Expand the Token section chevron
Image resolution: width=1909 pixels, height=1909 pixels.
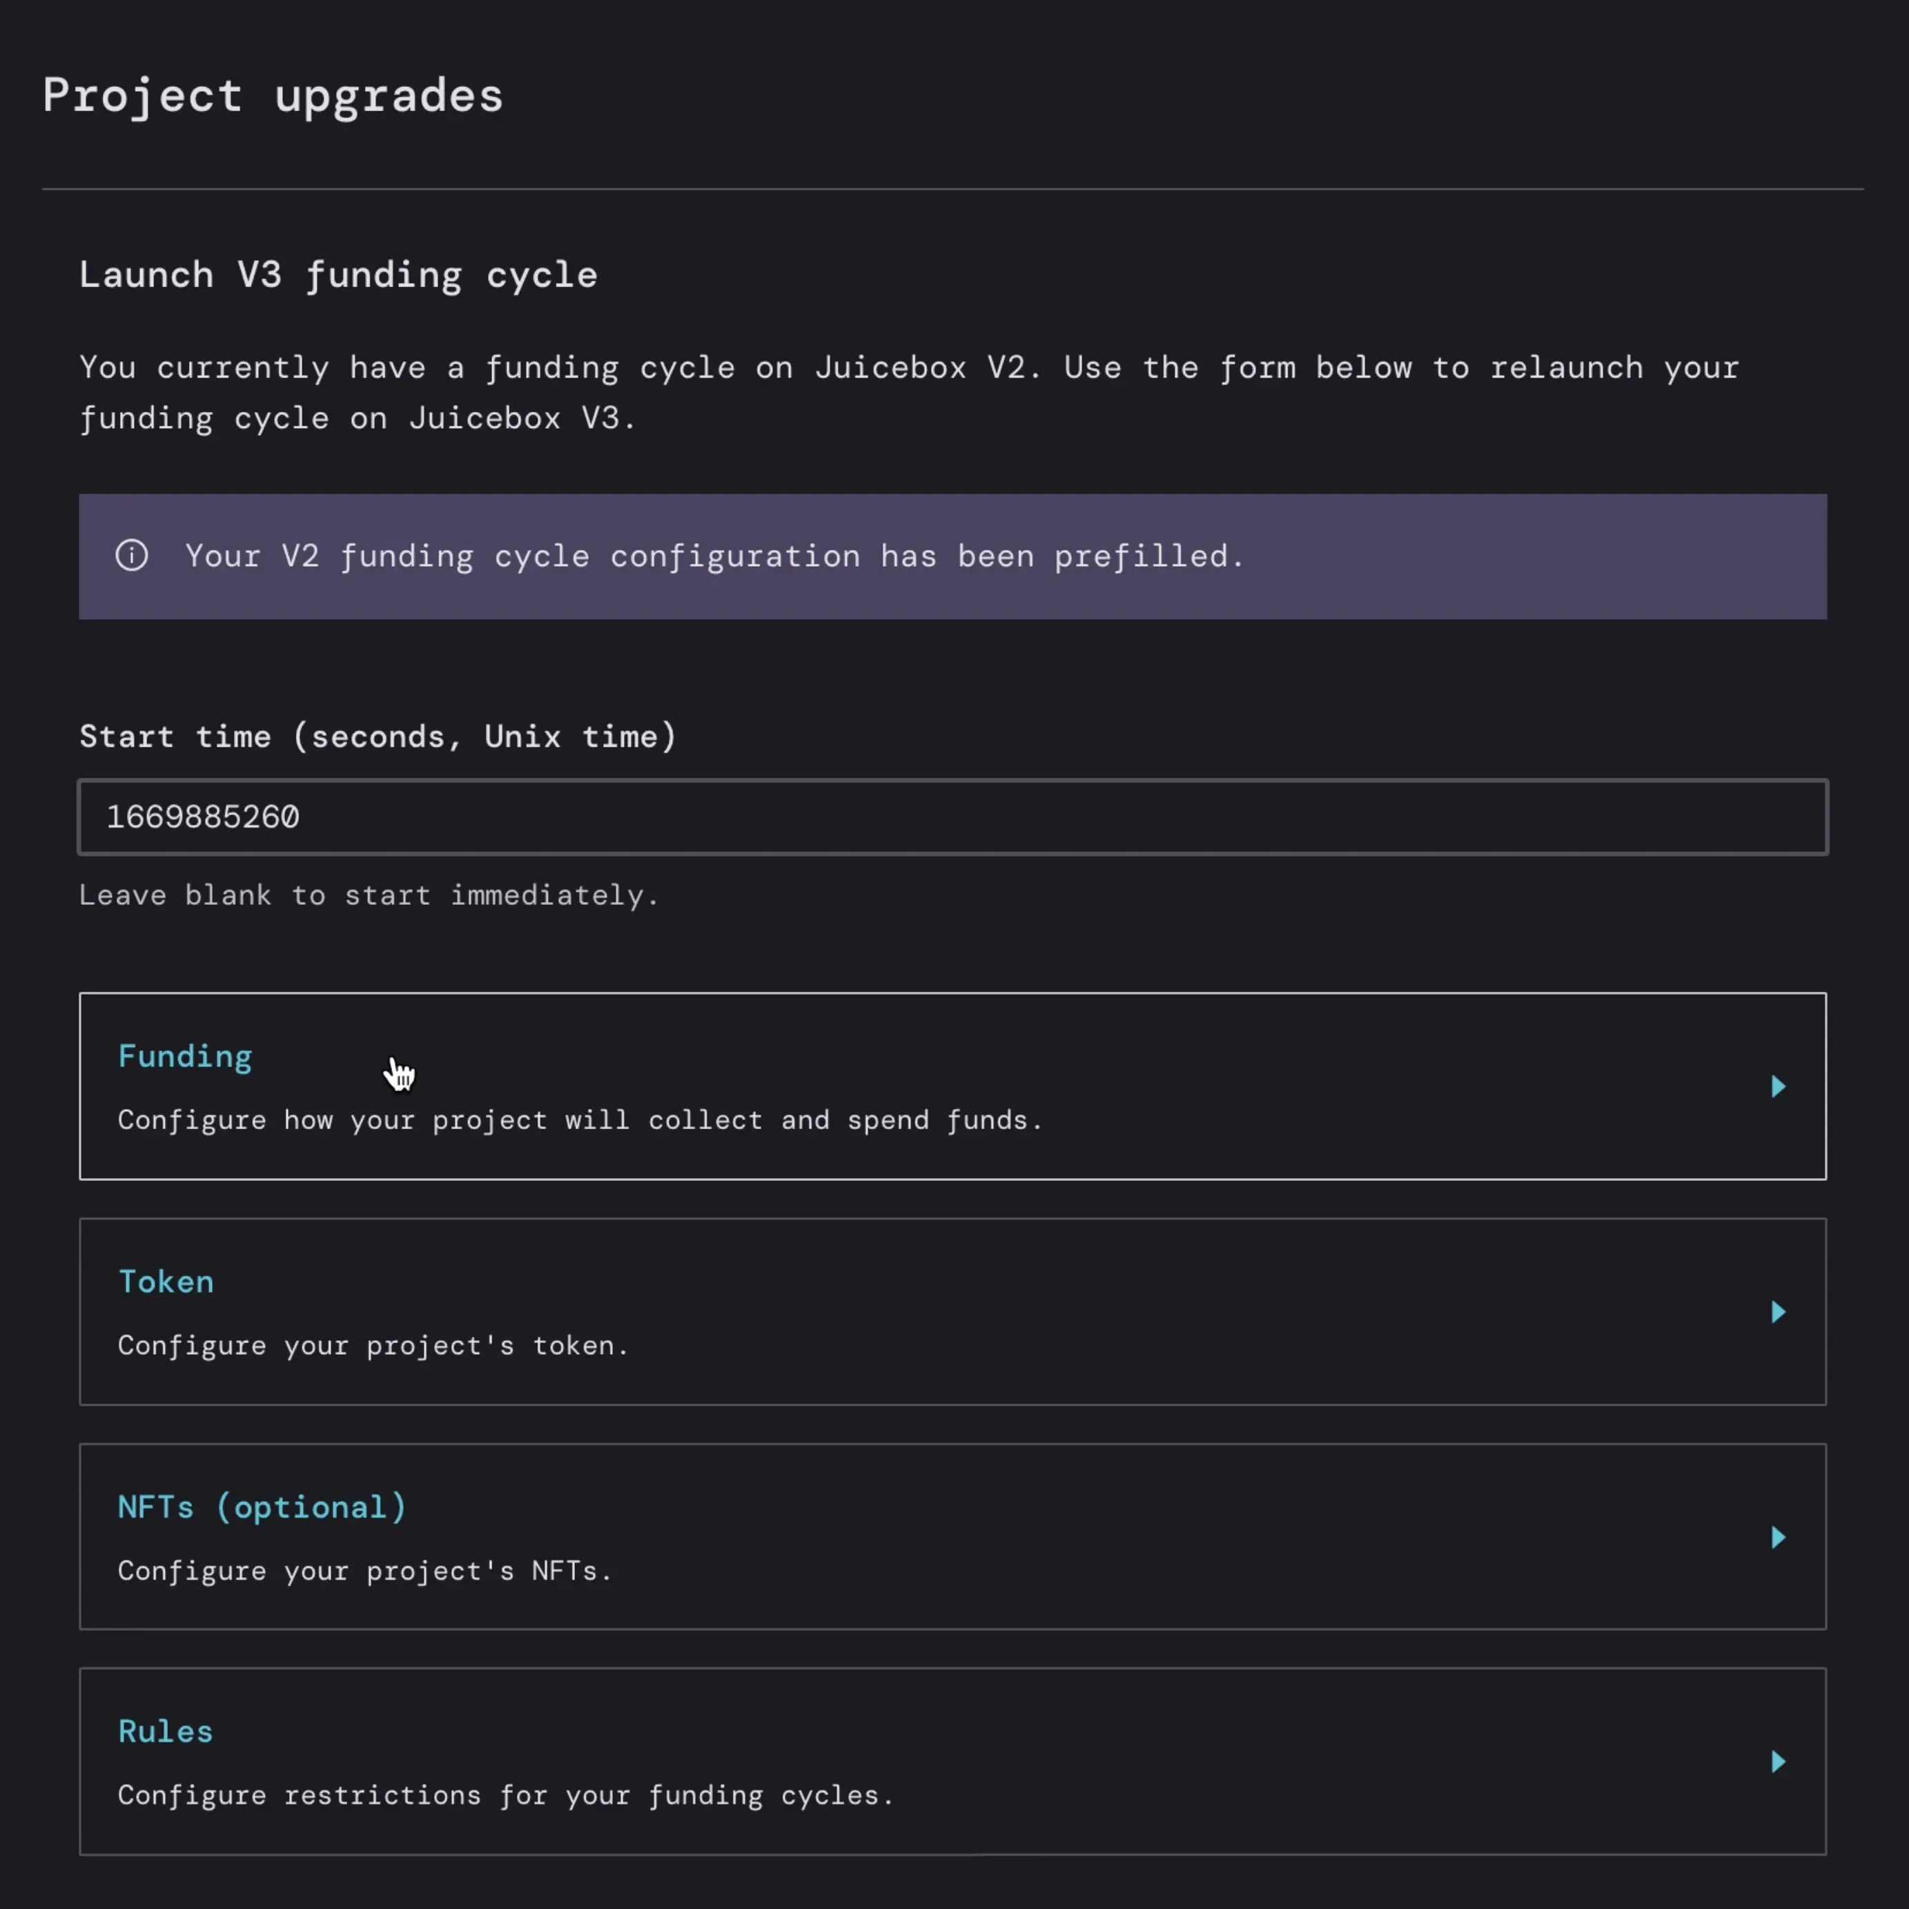pyautogui.click(x=1778, y=1312)
